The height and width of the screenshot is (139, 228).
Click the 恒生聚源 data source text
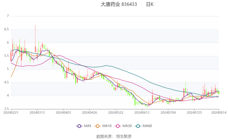pyautogui.click(x=124, y=136)
